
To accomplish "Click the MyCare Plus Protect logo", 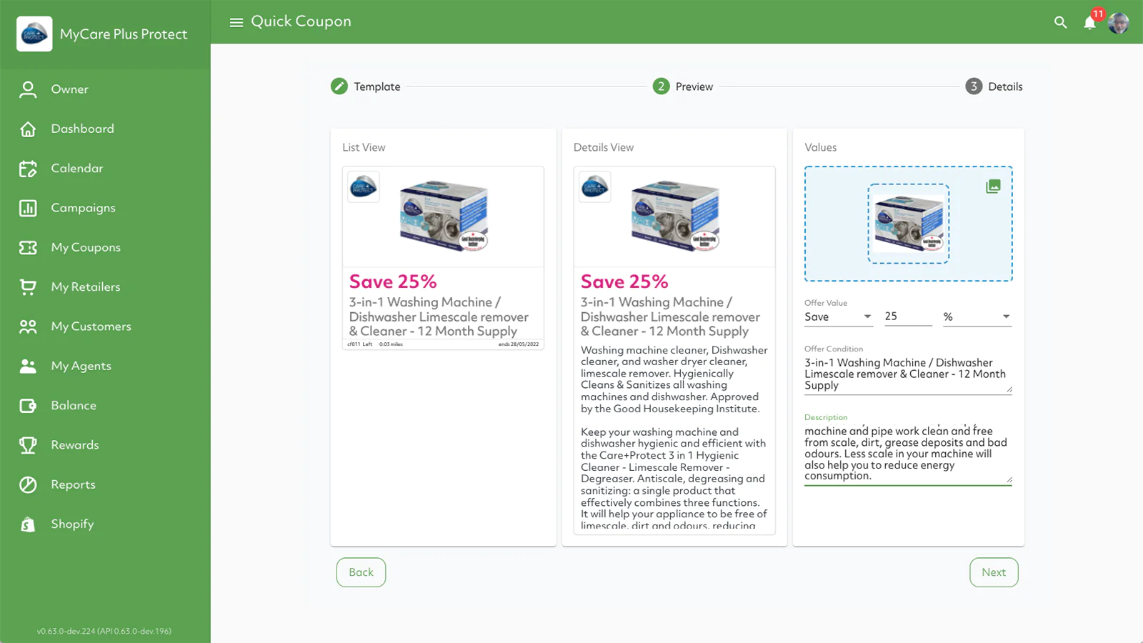I will (34, 34).
